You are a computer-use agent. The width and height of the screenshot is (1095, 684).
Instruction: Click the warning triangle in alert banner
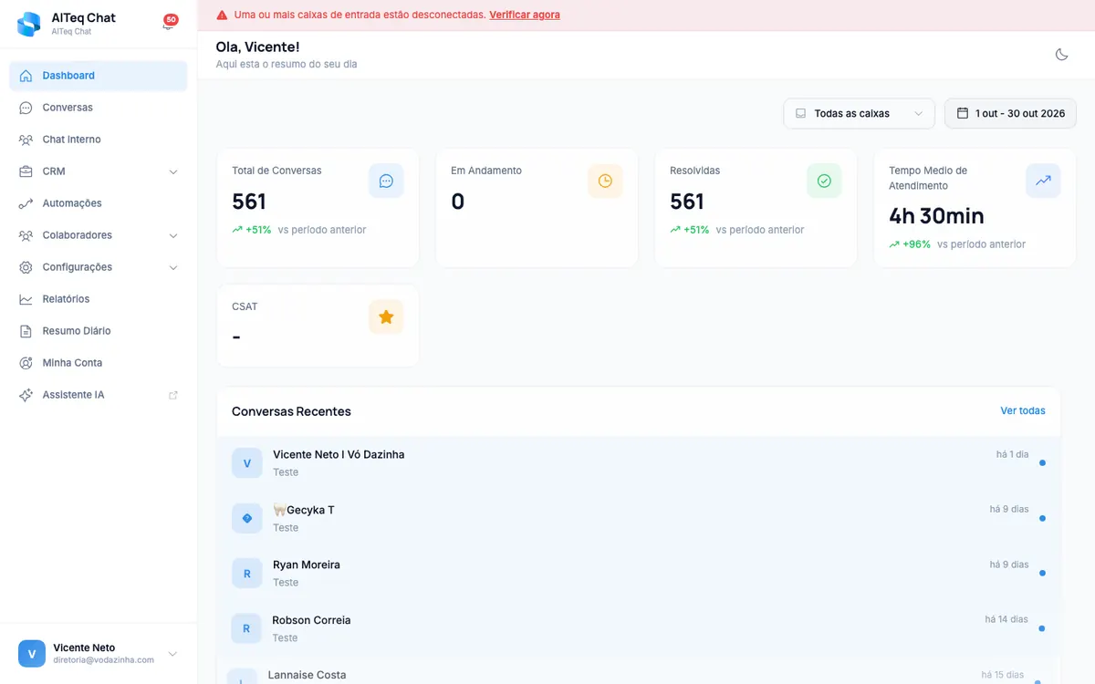pyautogui.click(x=222, y=15)
